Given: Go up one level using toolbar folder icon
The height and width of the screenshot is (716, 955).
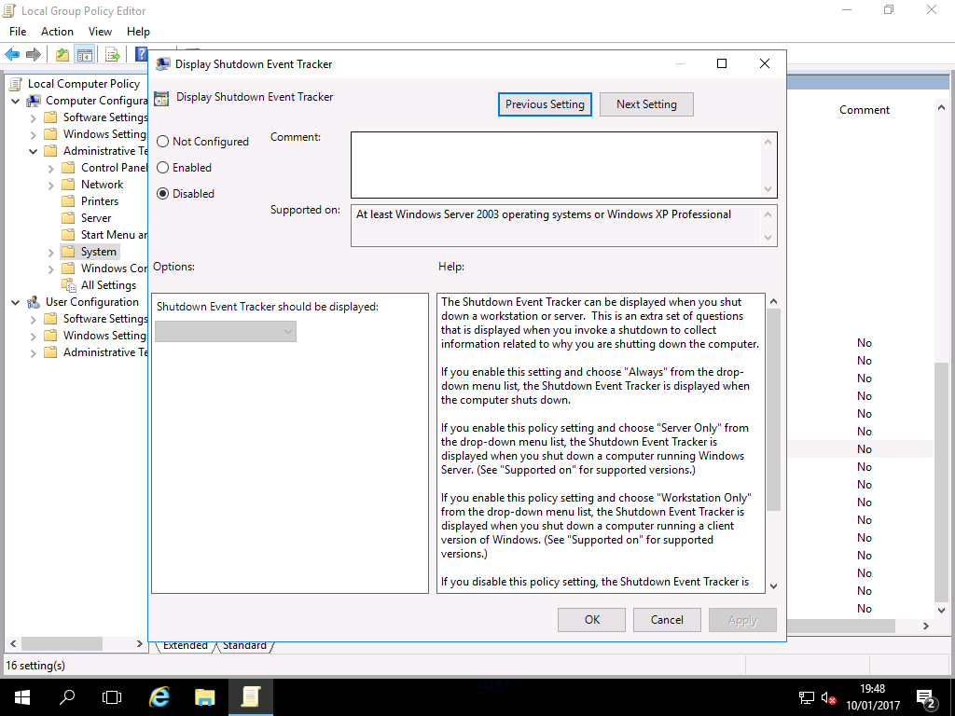Looking at the screenshot, I should [x=62, y=55].
